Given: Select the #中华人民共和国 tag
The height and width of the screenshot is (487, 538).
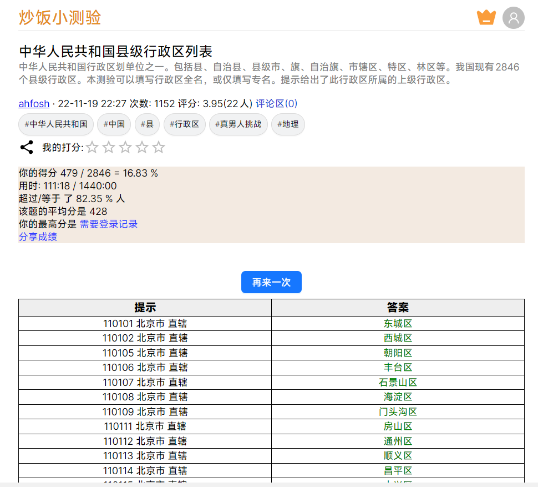Looking at the screenshot, I should (56, 124).
